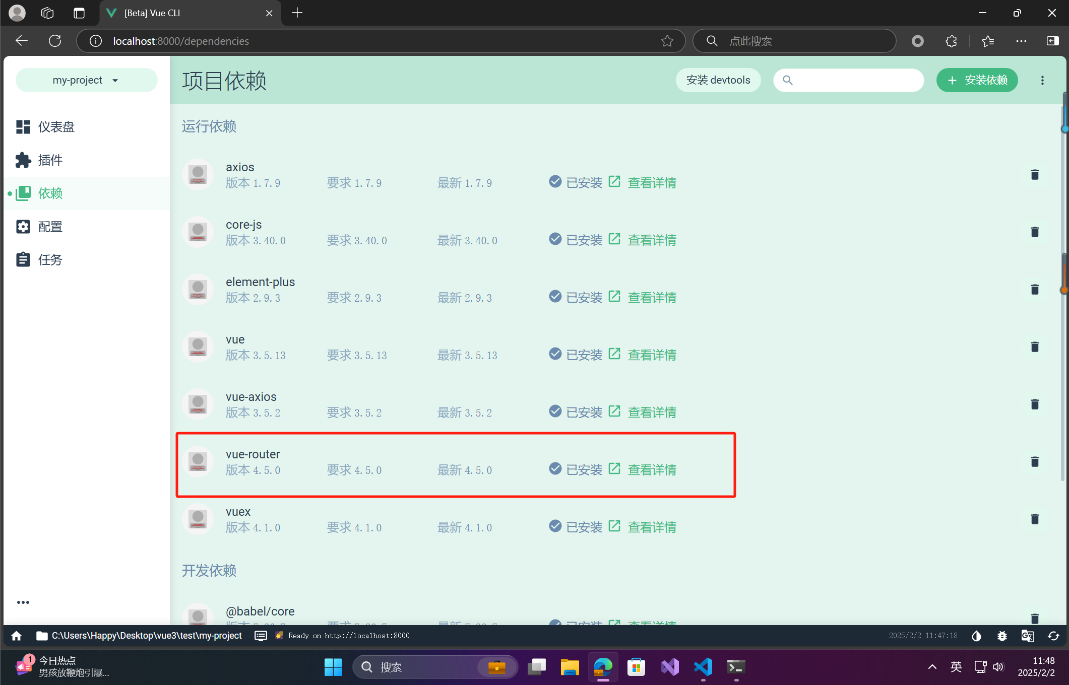Open the 任务 tasks panel in sidebar
The image size is (1069, 685).
(51, 259)
